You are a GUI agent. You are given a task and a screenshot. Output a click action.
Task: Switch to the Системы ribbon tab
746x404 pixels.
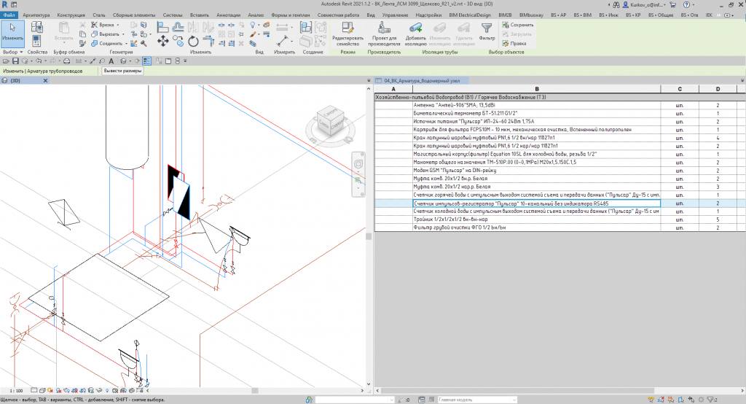click(x=172, y=15)
